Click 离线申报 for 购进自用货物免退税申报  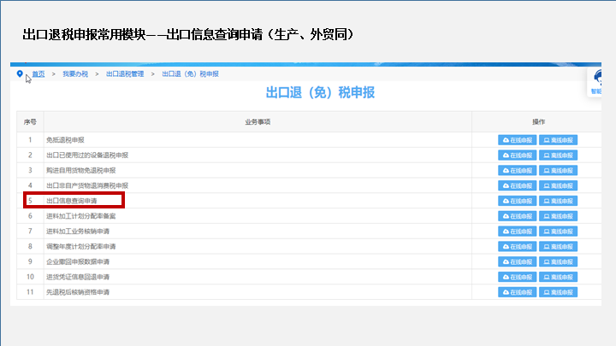pos(558,171)
